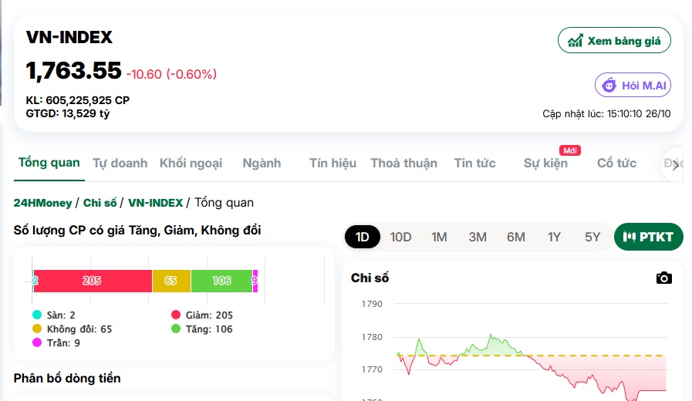The width and height of the screenshot is (692, 401).
Task: Click the red 205 declining stocks bar
Action: [93, 281]
